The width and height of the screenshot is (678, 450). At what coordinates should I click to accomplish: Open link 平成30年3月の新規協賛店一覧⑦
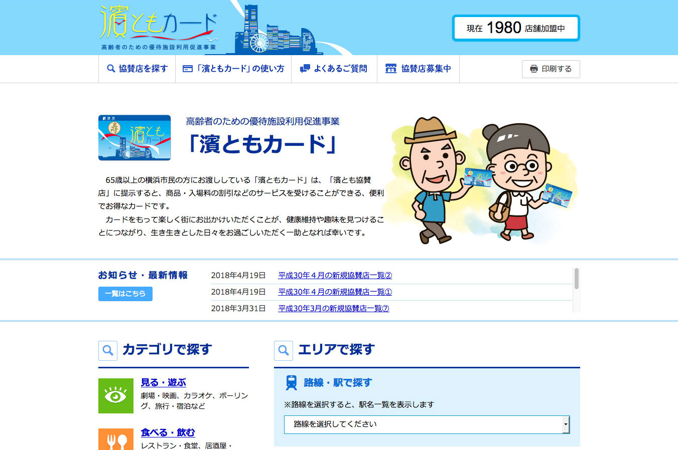coord(334,308)
